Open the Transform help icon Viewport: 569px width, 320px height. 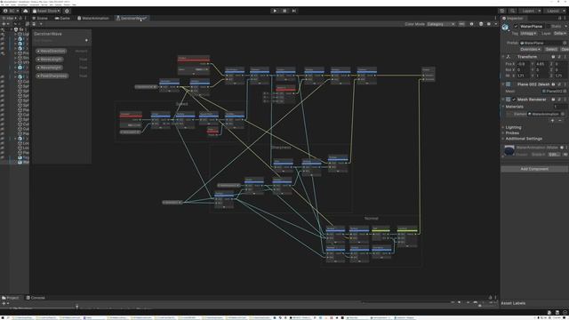point(553,57)
